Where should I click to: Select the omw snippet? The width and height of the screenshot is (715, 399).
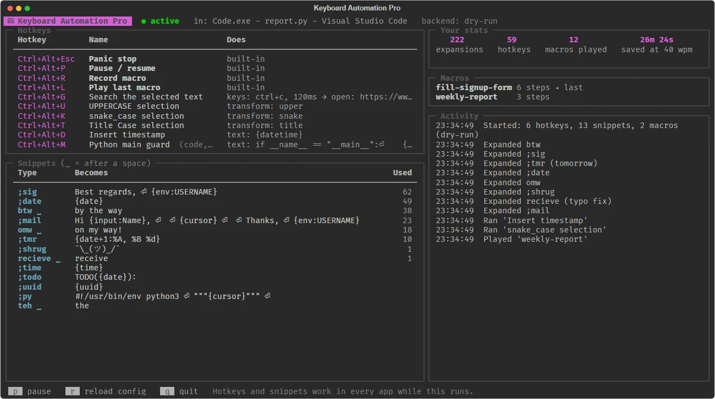(215, 230)
